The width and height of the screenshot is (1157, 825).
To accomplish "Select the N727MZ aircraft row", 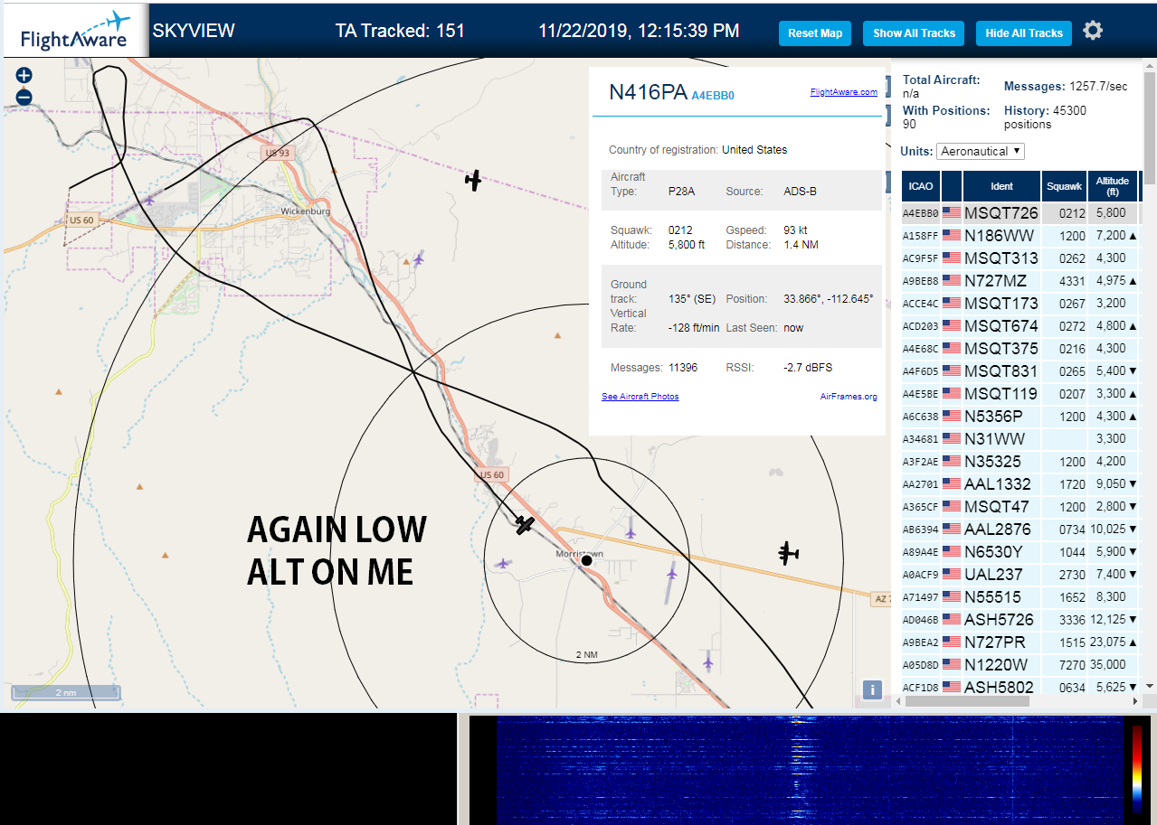I will tap(1019, 281).
